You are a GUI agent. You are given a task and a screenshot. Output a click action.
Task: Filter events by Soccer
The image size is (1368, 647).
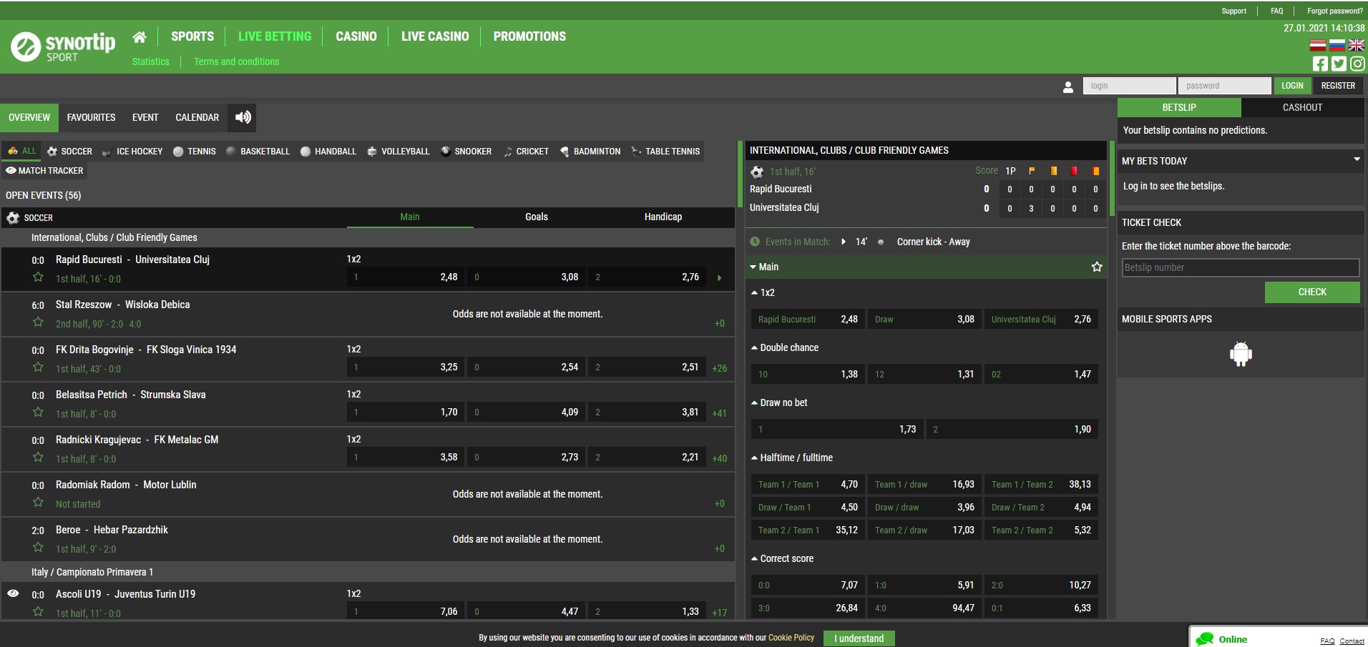(69, 151)
